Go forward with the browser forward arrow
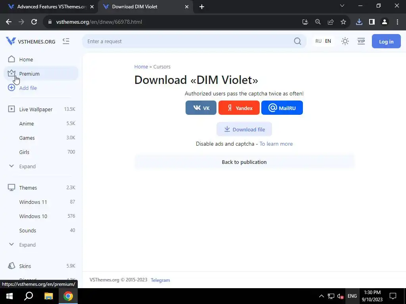The height and width of the screenshot is (304, 406). [21, 22]
